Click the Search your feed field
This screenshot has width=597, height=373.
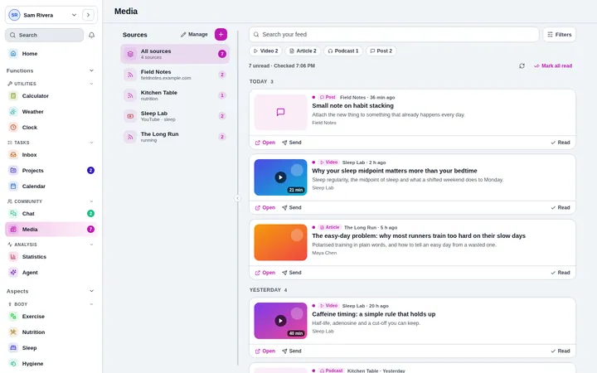[394, 35]
